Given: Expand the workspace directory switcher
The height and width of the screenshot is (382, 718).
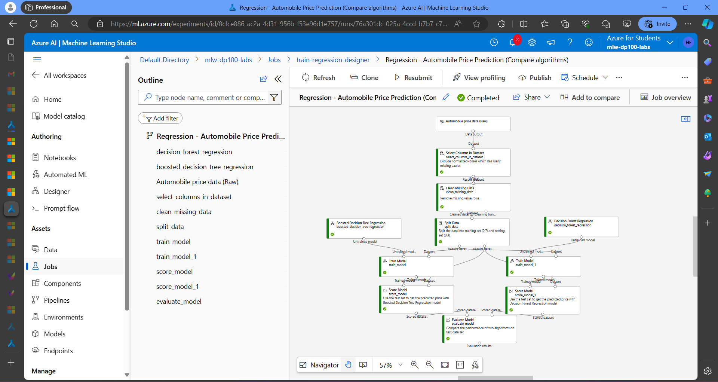Looking at the screenshot, I should (x=670, y=43).
